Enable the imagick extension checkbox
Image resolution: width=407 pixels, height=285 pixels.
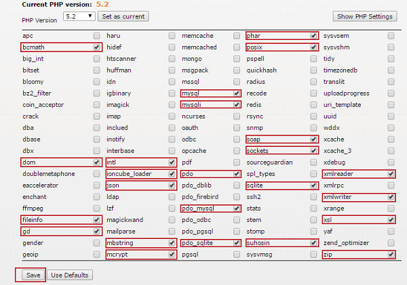tap(172, 105)
